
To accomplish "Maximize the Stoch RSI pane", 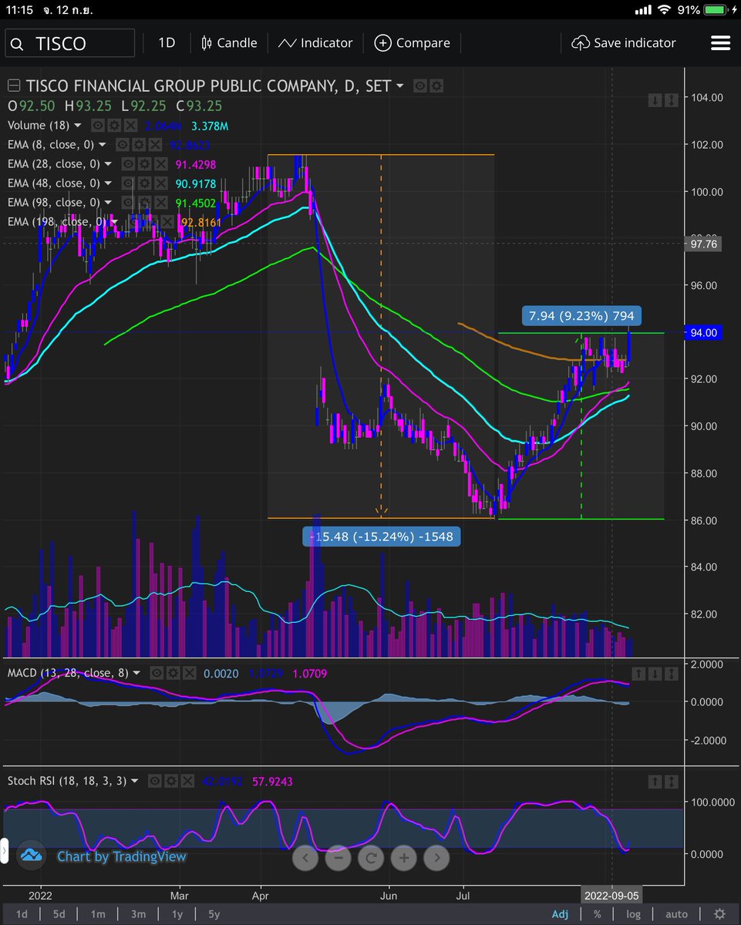I will click(672, 781).
